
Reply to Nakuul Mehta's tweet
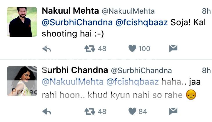click(47, 49)
